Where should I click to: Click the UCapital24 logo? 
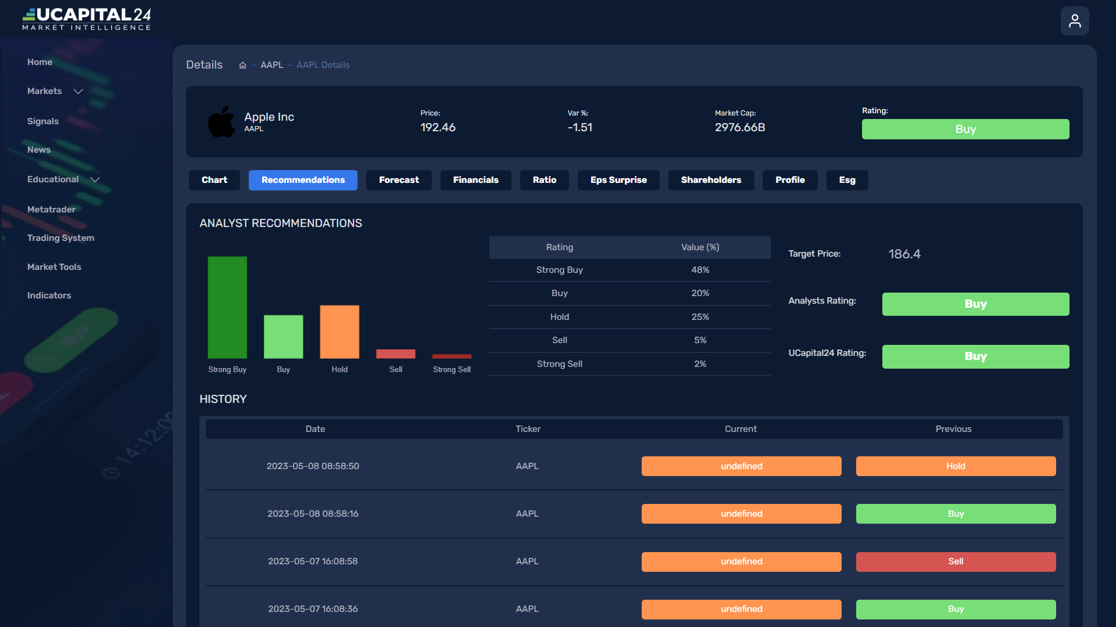pyautogui.click(x=87, y=19)
